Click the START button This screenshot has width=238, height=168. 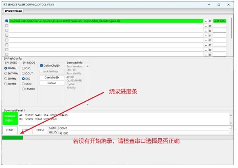pos(10,130)
